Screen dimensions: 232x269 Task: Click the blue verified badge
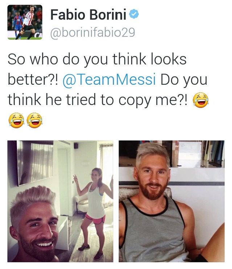[134, 14]
